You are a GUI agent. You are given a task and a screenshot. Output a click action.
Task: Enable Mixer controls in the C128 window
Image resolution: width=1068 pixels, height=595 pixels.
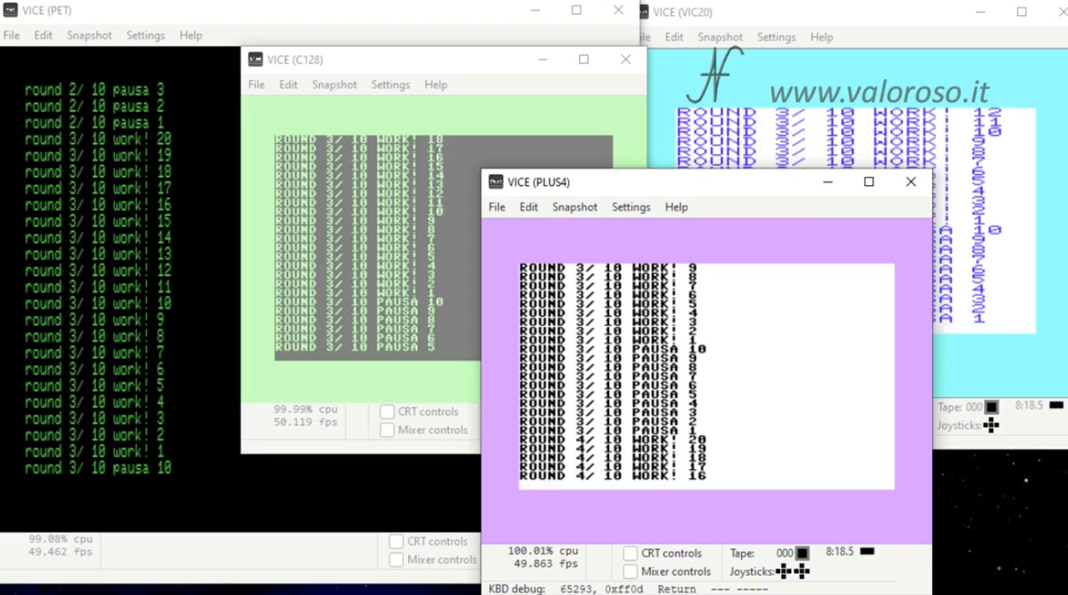387,430
